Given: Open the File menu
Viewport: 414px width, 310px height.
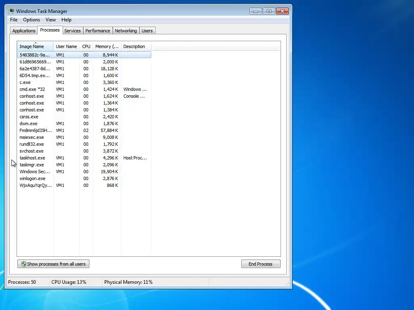Looking at the screenshot, I should 14,20.
